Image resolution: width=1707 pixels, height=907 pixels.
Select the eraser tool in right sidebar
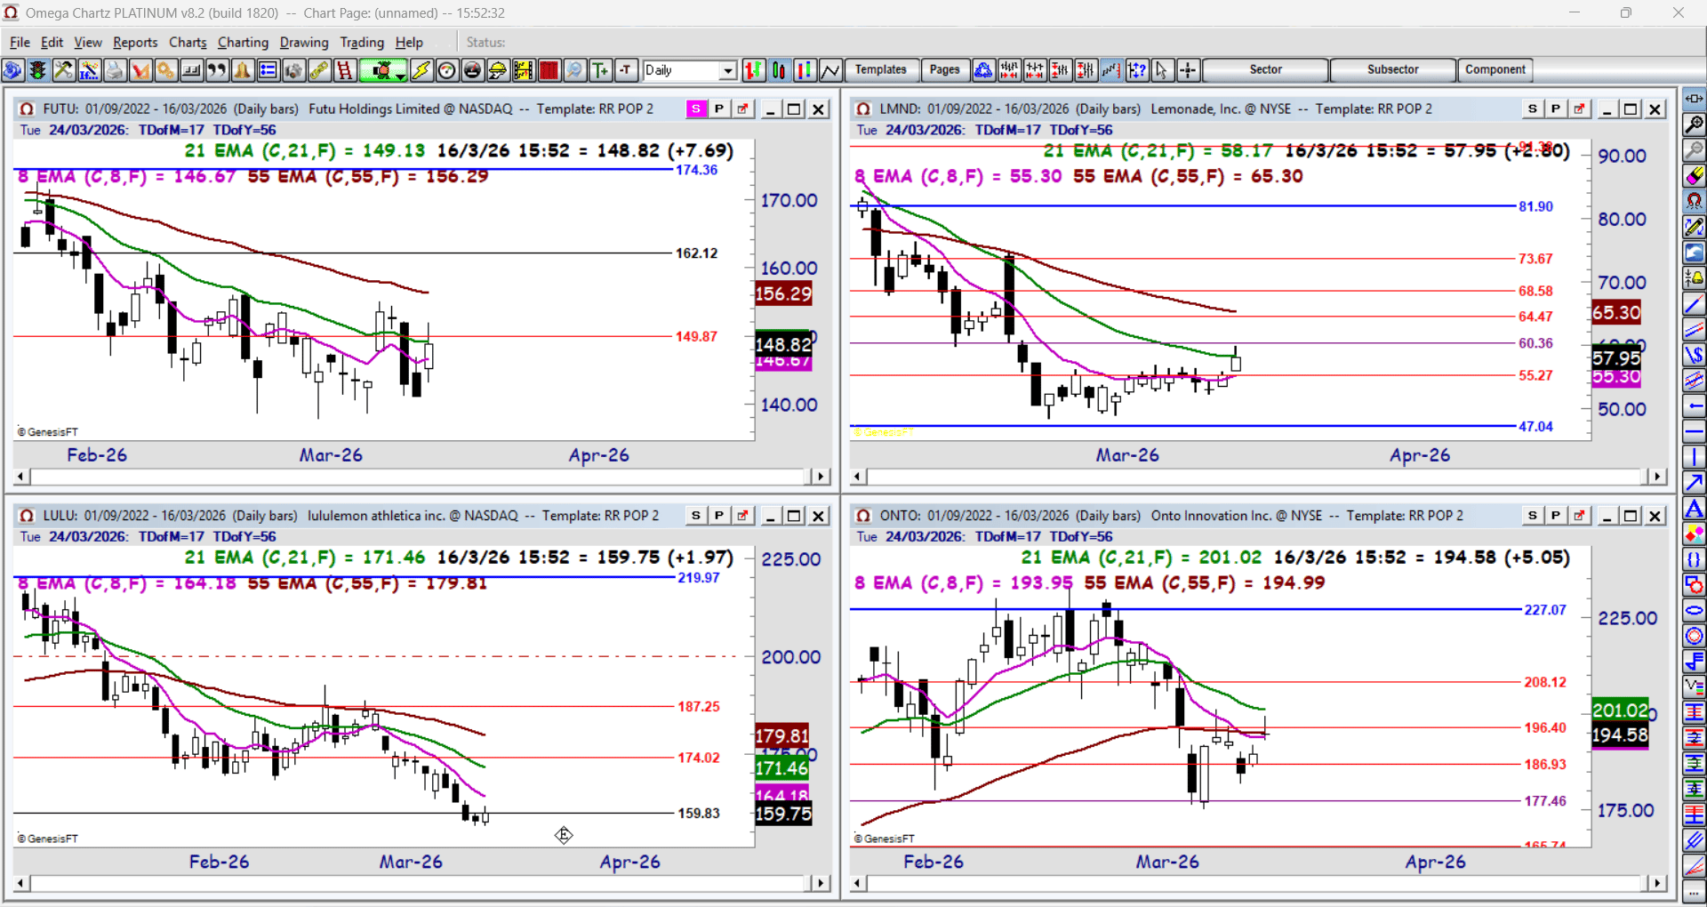[x=1695, y=175]
